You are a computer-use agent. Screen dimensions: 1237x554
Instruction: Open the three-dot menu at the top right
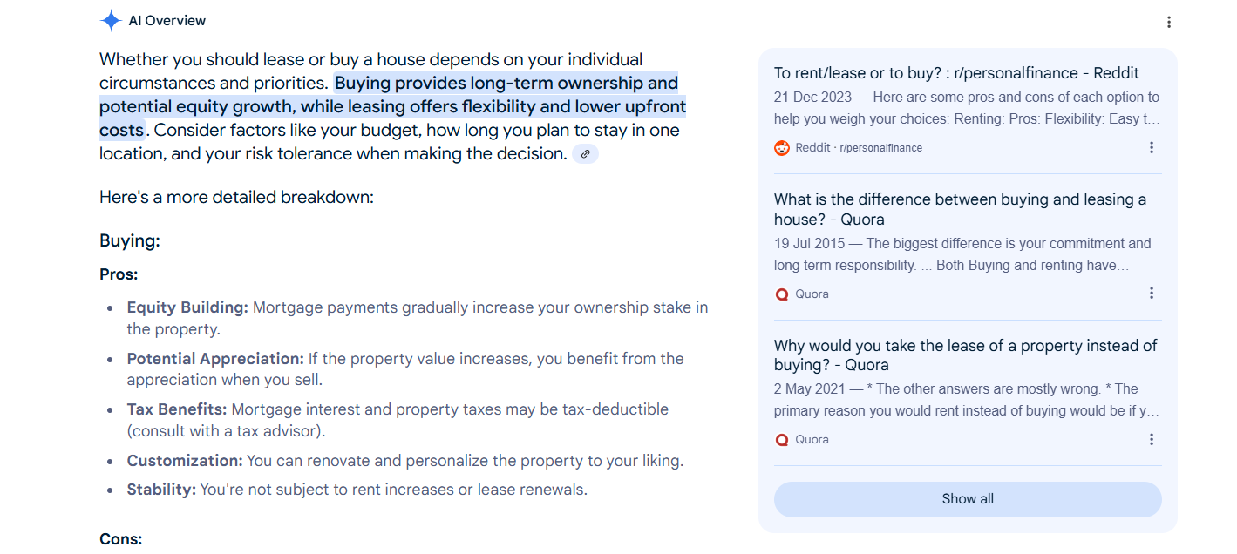pyautogui.click(x=1169, y=21)
